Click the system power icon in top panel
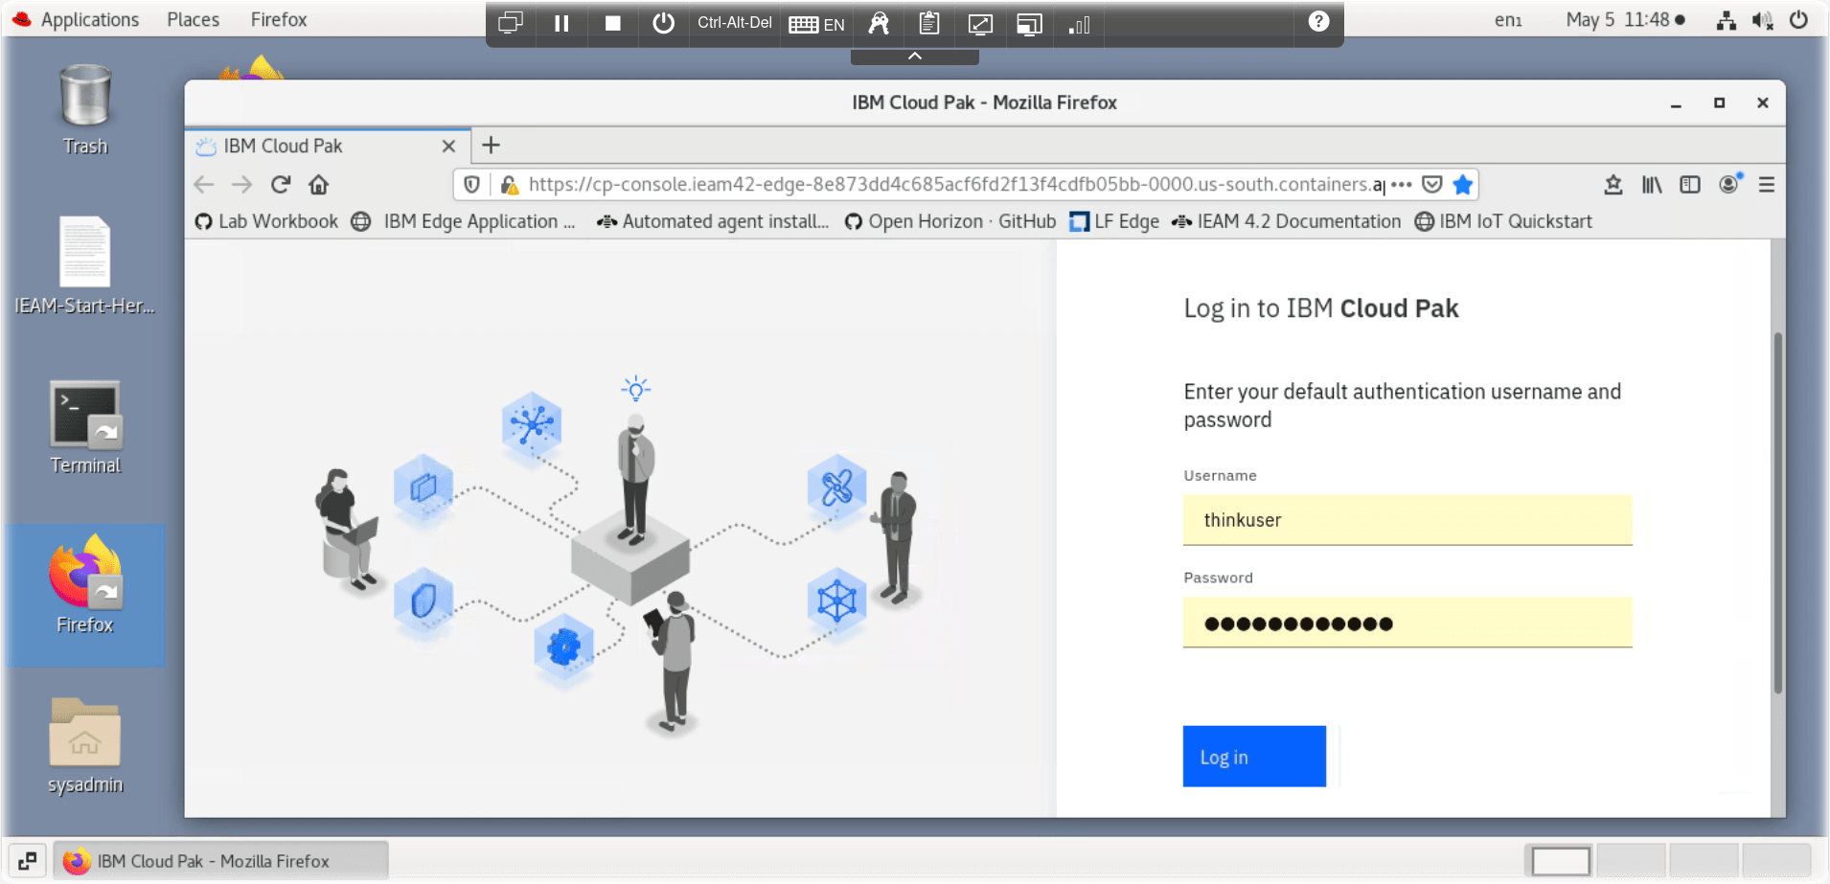Screen dimensions: 1830x884 1798,19
